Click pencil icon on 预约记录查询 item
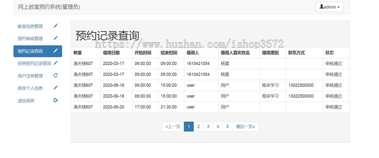This screenshot has width=379, height=158. pos(56,51)
